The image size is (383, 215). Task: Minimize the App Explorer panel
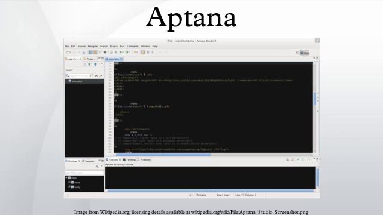click(x=99, y=59)
